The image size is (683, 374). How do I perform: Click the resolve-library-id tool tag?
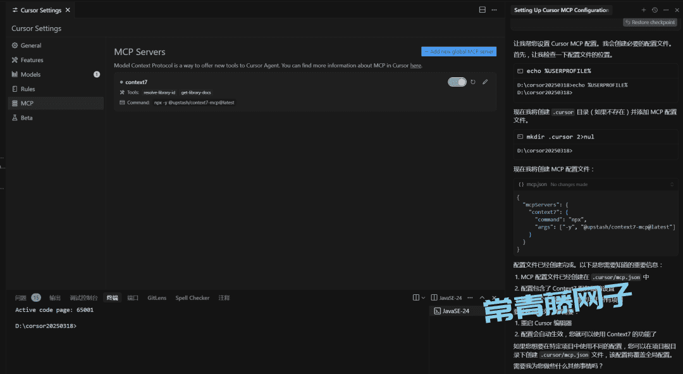[x=159, y=92]
